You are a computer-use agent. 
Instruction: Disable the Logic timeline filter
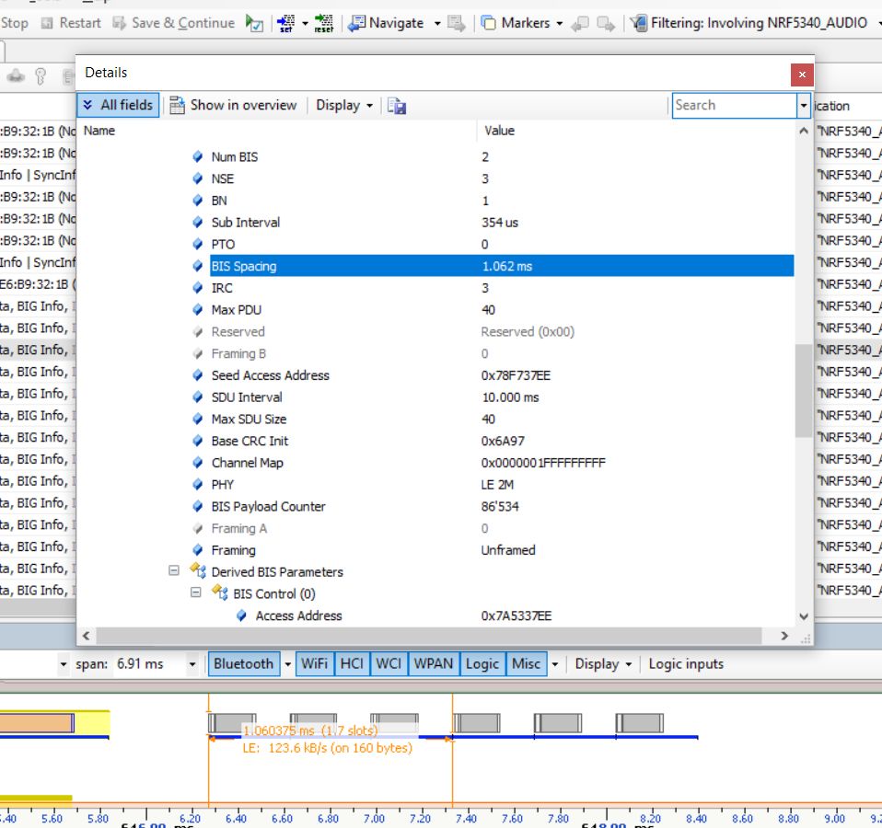[482, 663]
